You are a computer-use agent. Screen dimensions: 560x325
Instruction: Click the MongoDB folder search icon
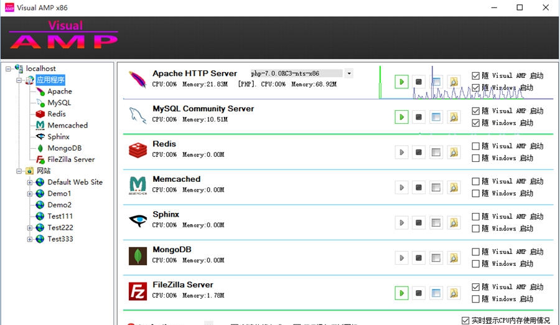pos(454,258)
